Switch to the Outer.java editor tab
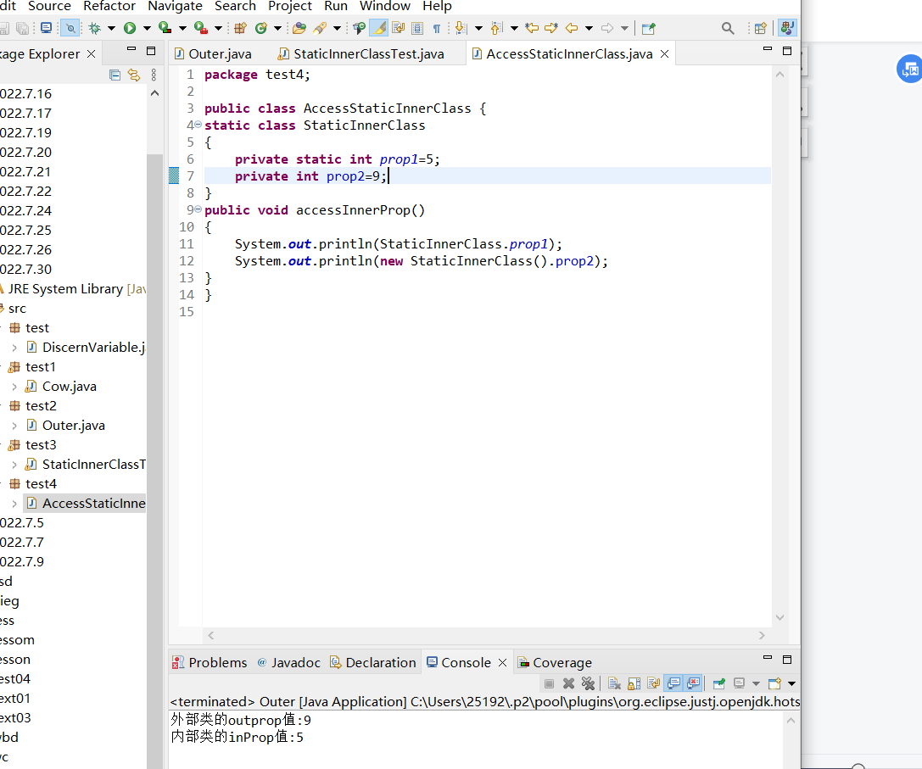 (219, 54)
